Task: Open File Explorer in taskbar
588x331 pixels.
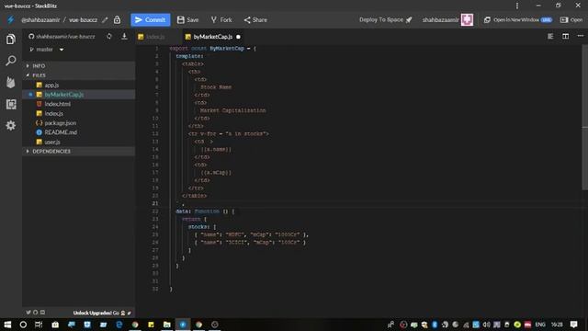Action: (167, 325)
